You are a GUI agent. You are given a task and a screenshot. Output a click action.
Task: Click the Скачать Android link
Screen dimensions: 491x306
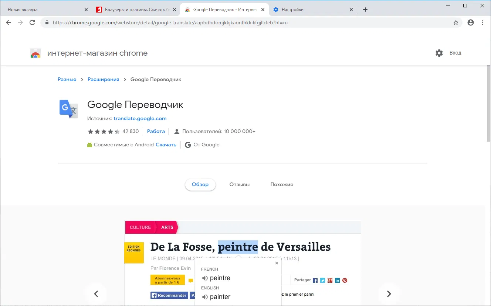166,145
